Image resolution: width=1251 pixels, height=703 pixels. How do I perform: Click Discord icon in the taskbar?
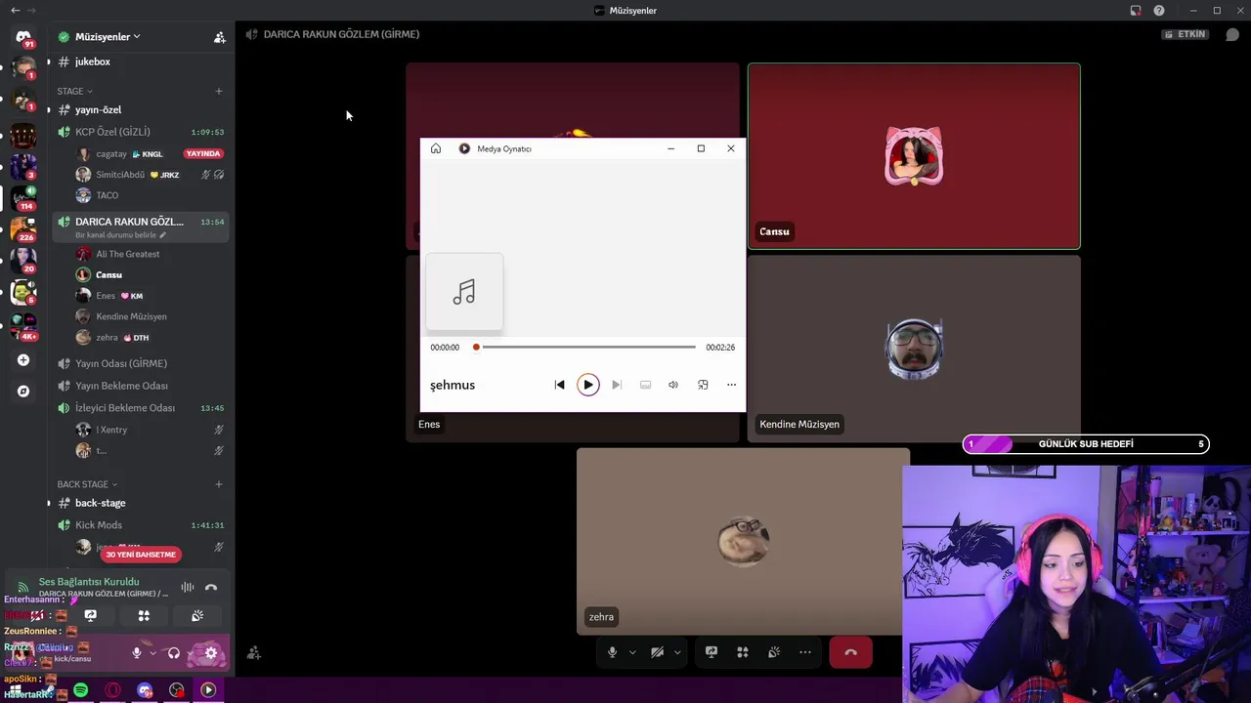145,690
